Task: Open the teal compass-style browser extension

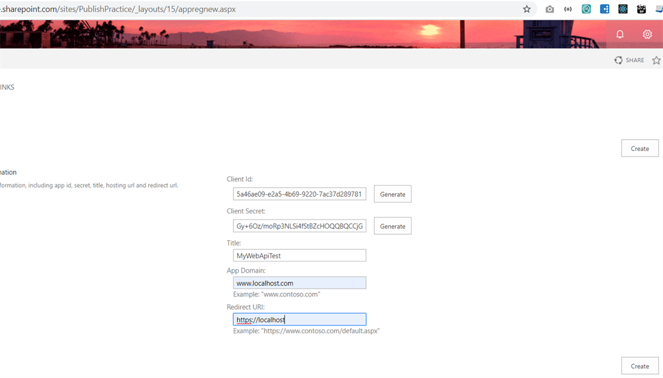Action: coord(586,9)
